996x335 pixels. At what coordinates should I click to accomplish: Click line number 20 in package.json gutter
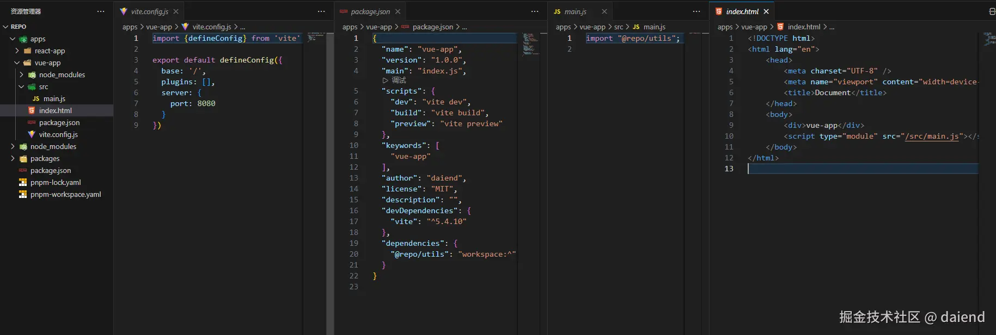pyautogui.click(x=354, y=254)
